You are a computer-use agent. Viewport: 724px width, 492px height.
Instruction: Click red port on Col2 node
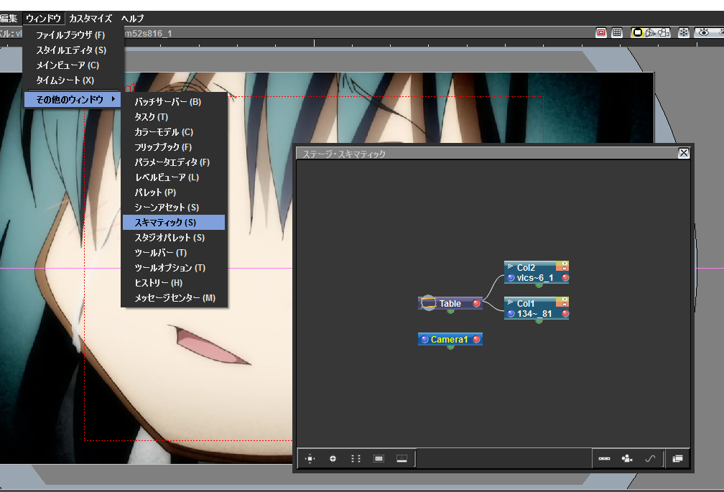[565, 278]
